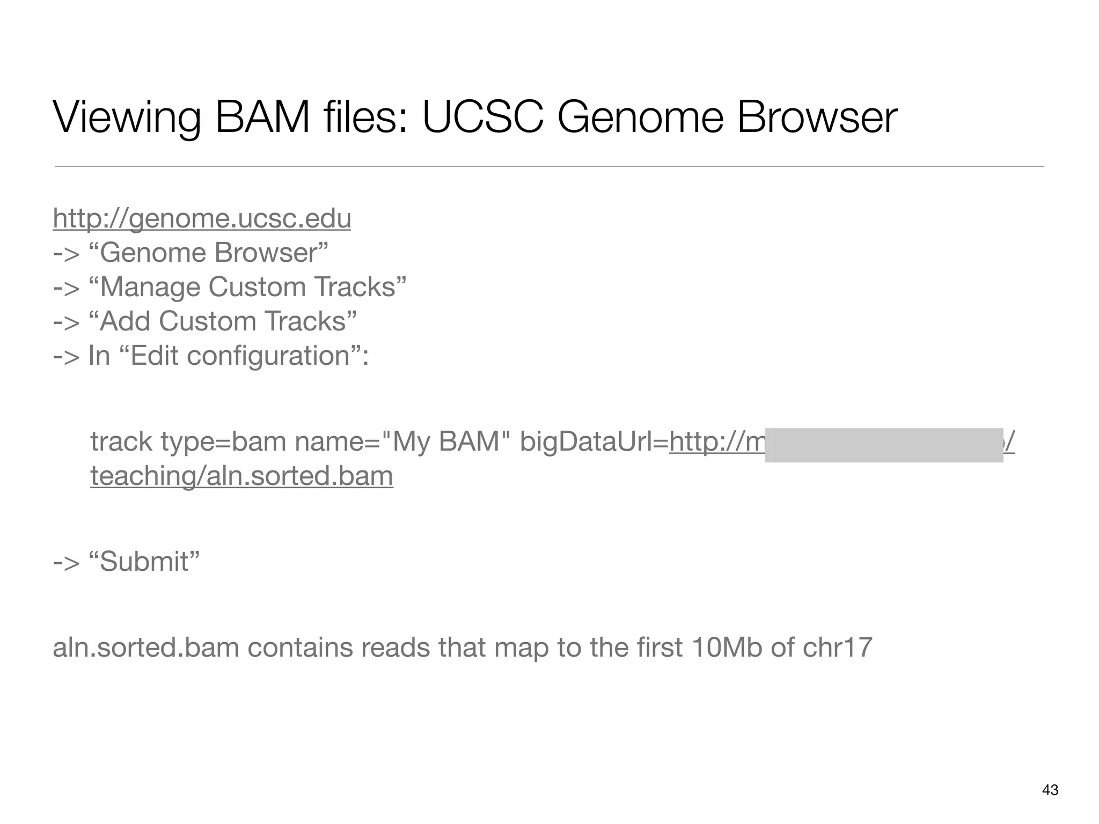
Task: Click the gray redaction box in the URL
Action: click(x=884, y=445)
